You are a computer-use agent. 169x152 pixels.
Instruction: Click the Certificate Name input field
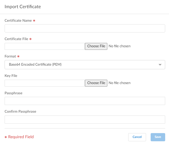coord(85,28)
